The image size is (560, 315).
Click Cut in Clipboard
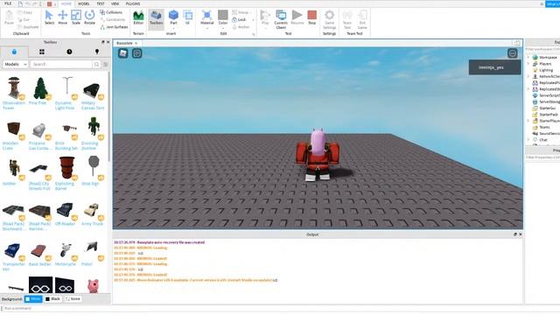coord(24,19)
